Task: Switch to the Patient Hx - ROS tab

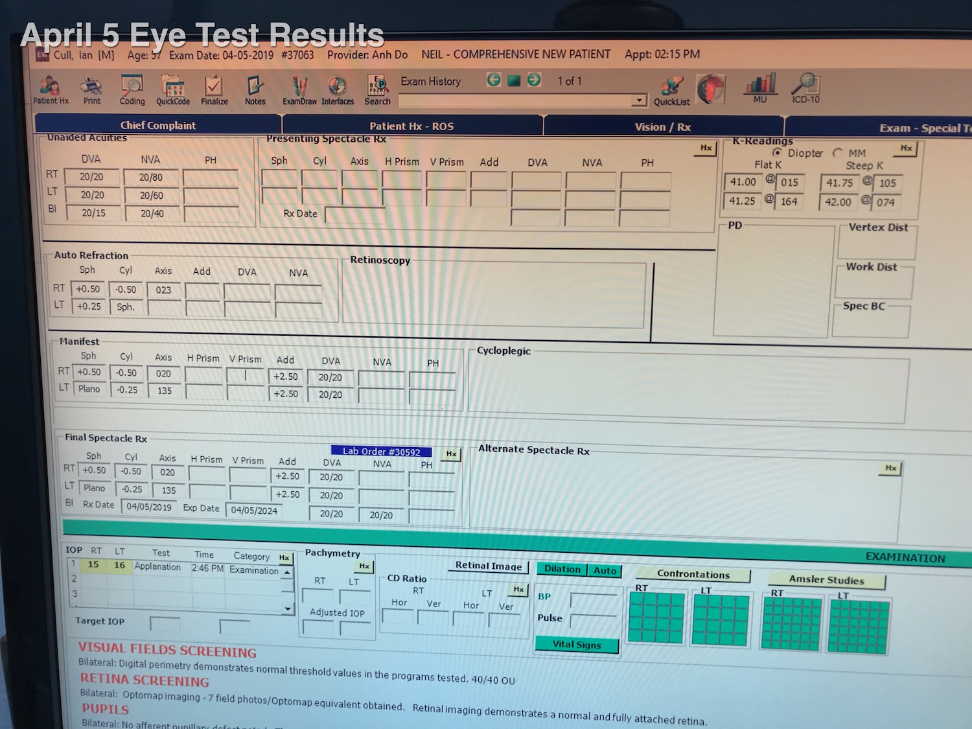Action: 411,126
